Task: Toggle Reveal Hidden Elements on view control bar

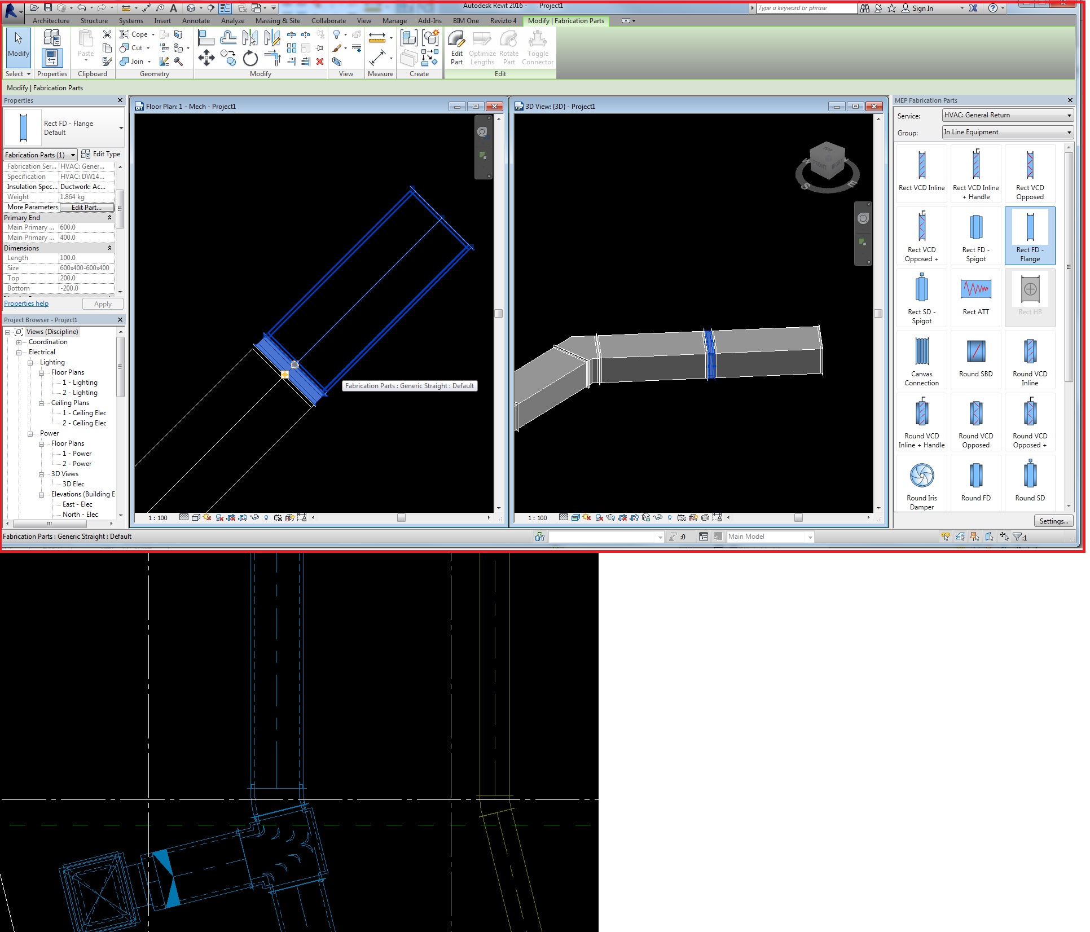Action: tap(267, 518)
